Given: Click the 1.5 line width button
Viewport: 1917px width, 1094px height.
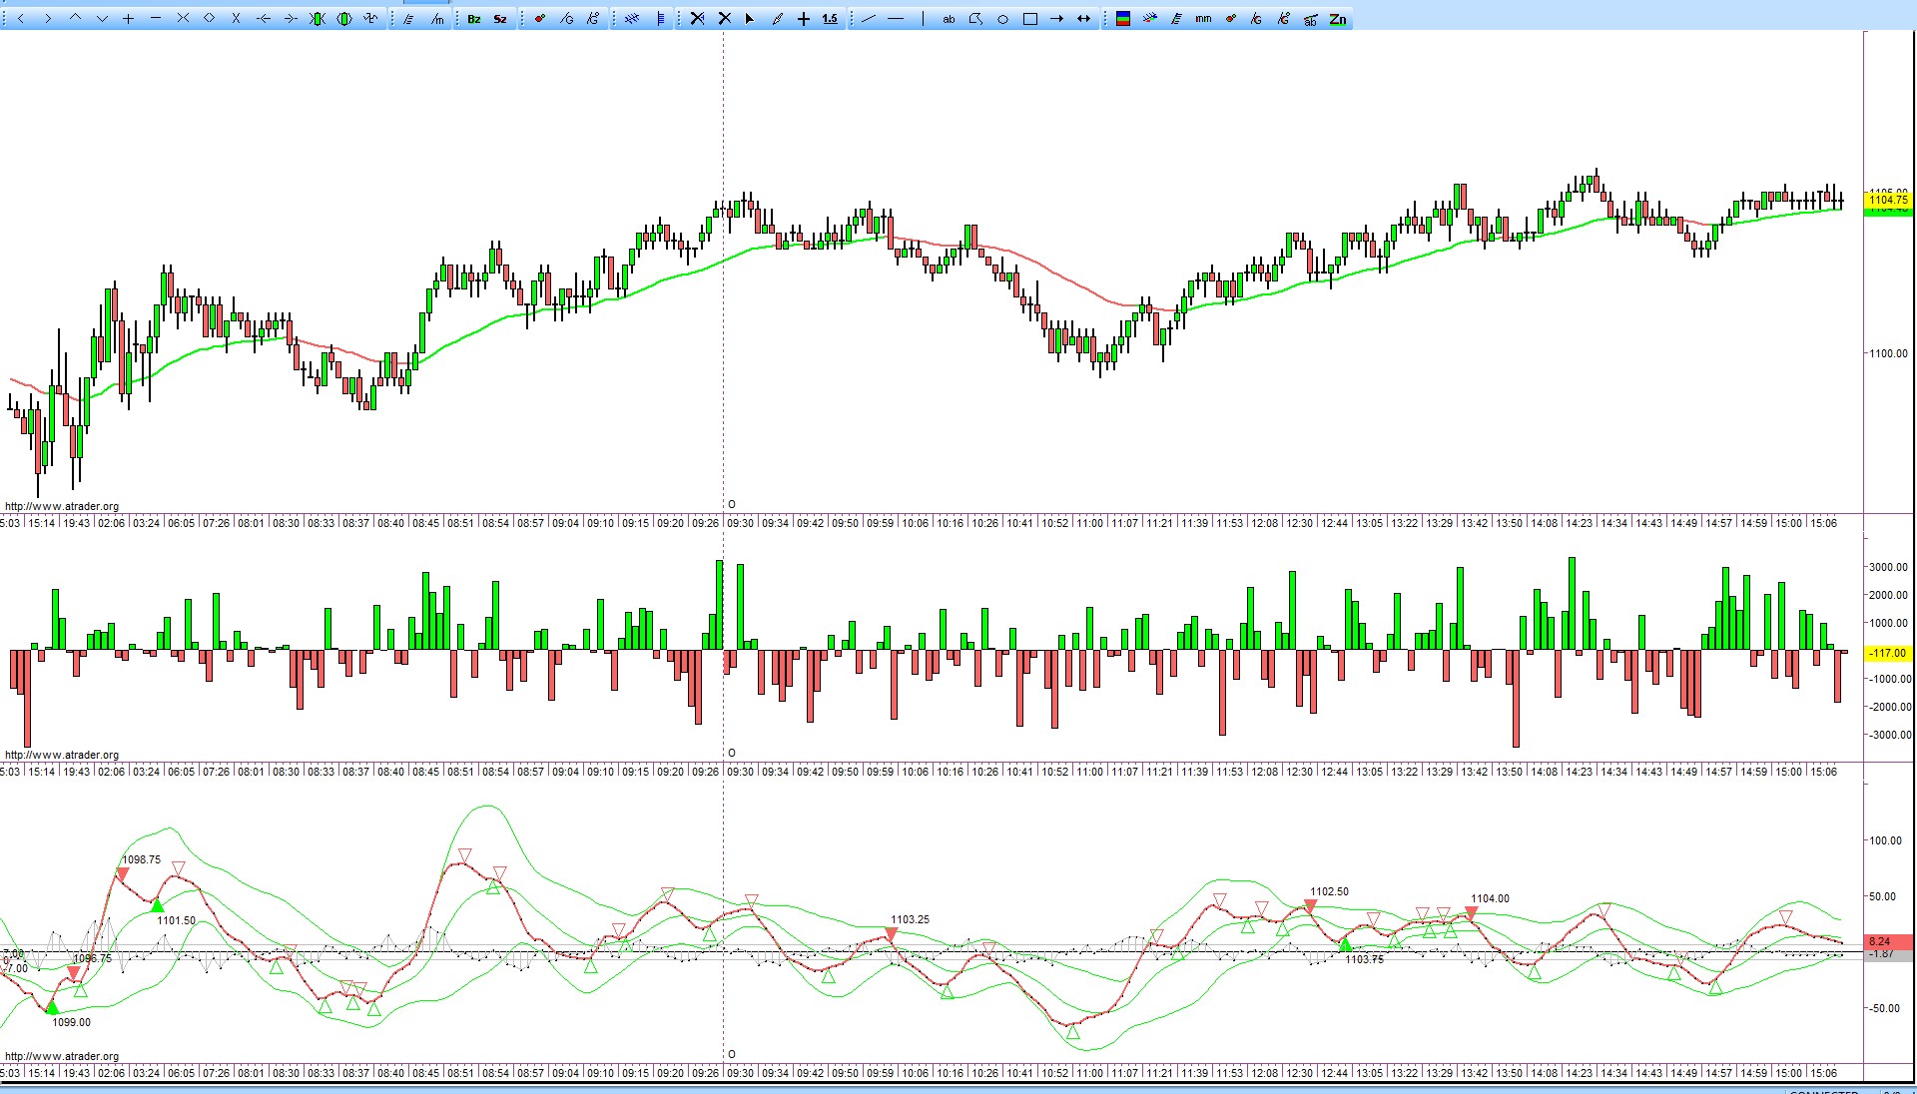Looking at the screenshot, I should [831, 18].
